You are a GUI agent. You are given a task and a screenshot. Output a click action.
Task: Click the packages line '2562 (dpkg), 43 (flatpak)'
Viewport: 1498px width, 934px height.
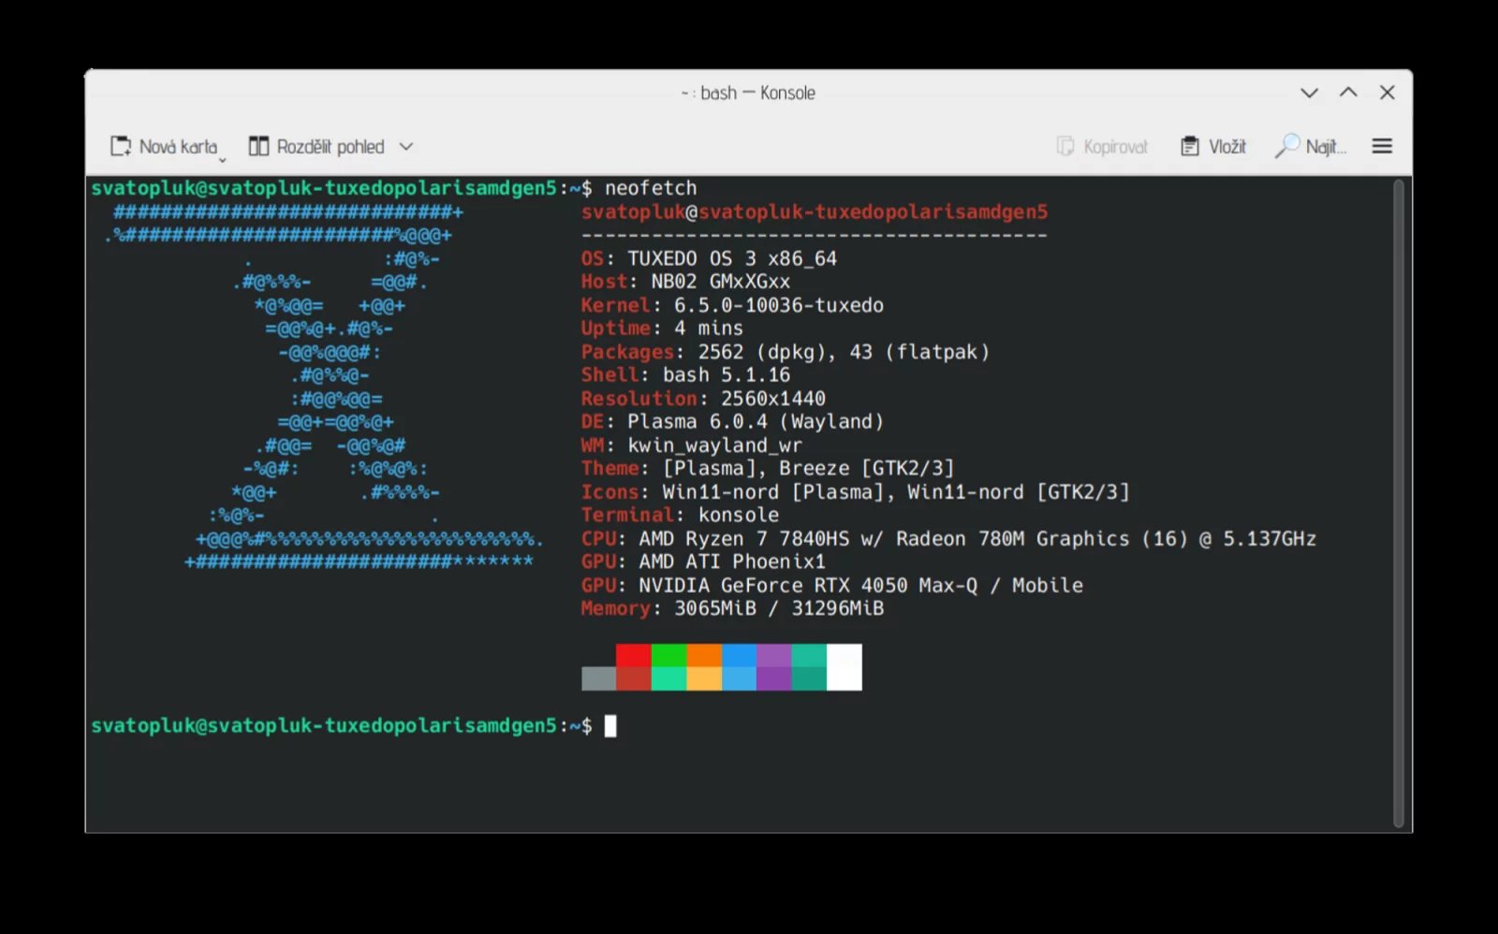tap(844, 352)
